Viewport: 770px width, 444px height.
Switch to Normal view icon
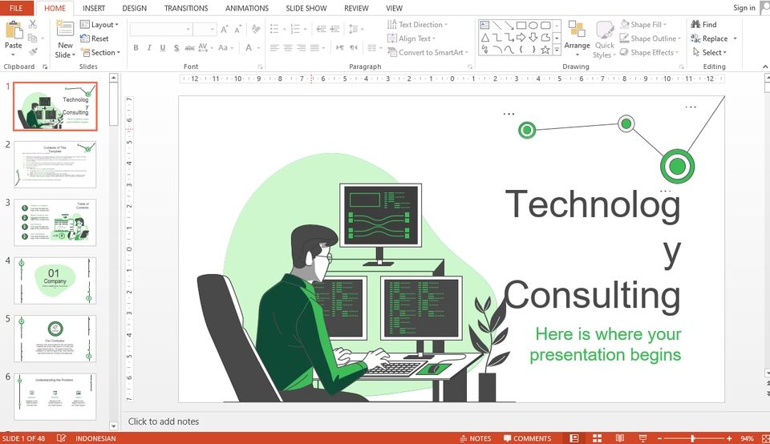574,438
